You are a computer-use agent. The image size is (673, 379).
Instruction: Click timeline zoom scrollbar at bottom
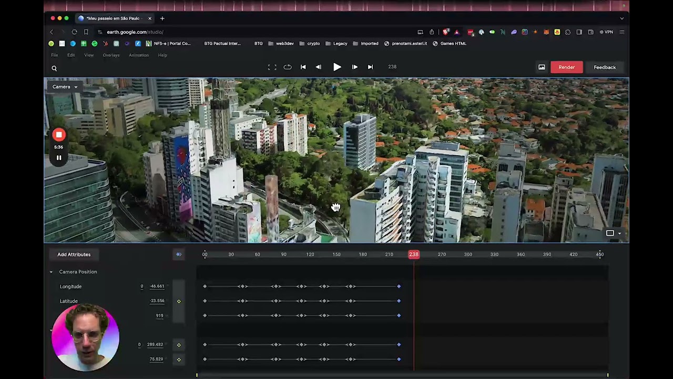pyautogui.click(x=402, y=375)
